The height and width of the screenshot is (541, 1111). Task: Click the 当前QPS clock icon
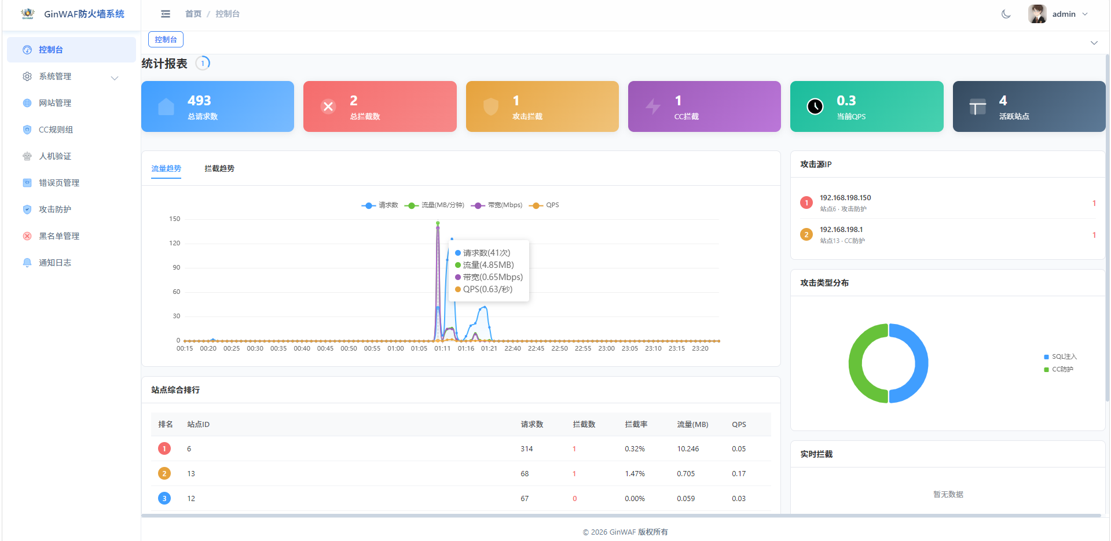(815, 106)
